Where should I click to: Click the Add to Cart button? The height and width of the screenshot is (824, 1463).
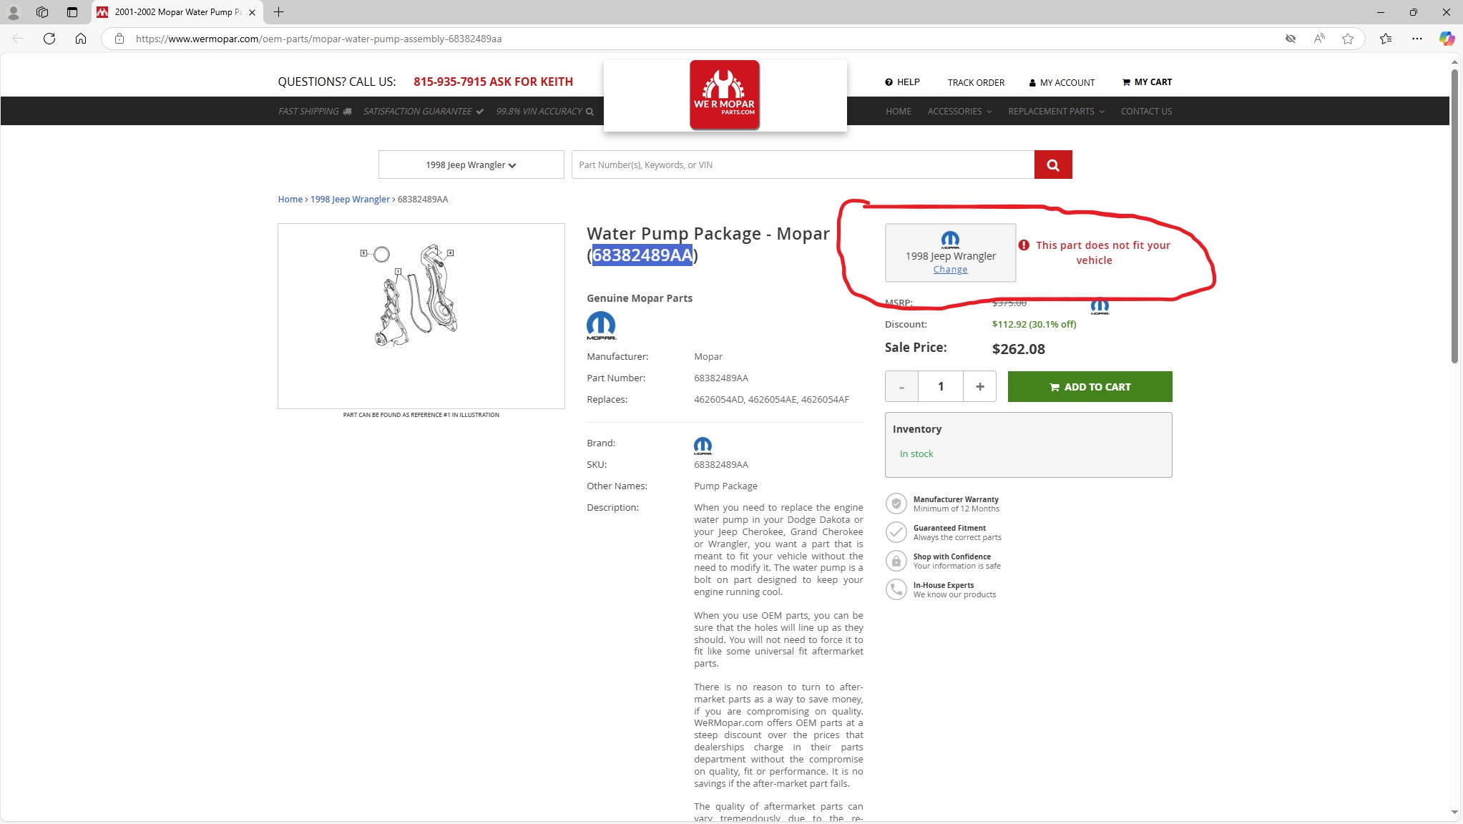tap(1090, 387)
